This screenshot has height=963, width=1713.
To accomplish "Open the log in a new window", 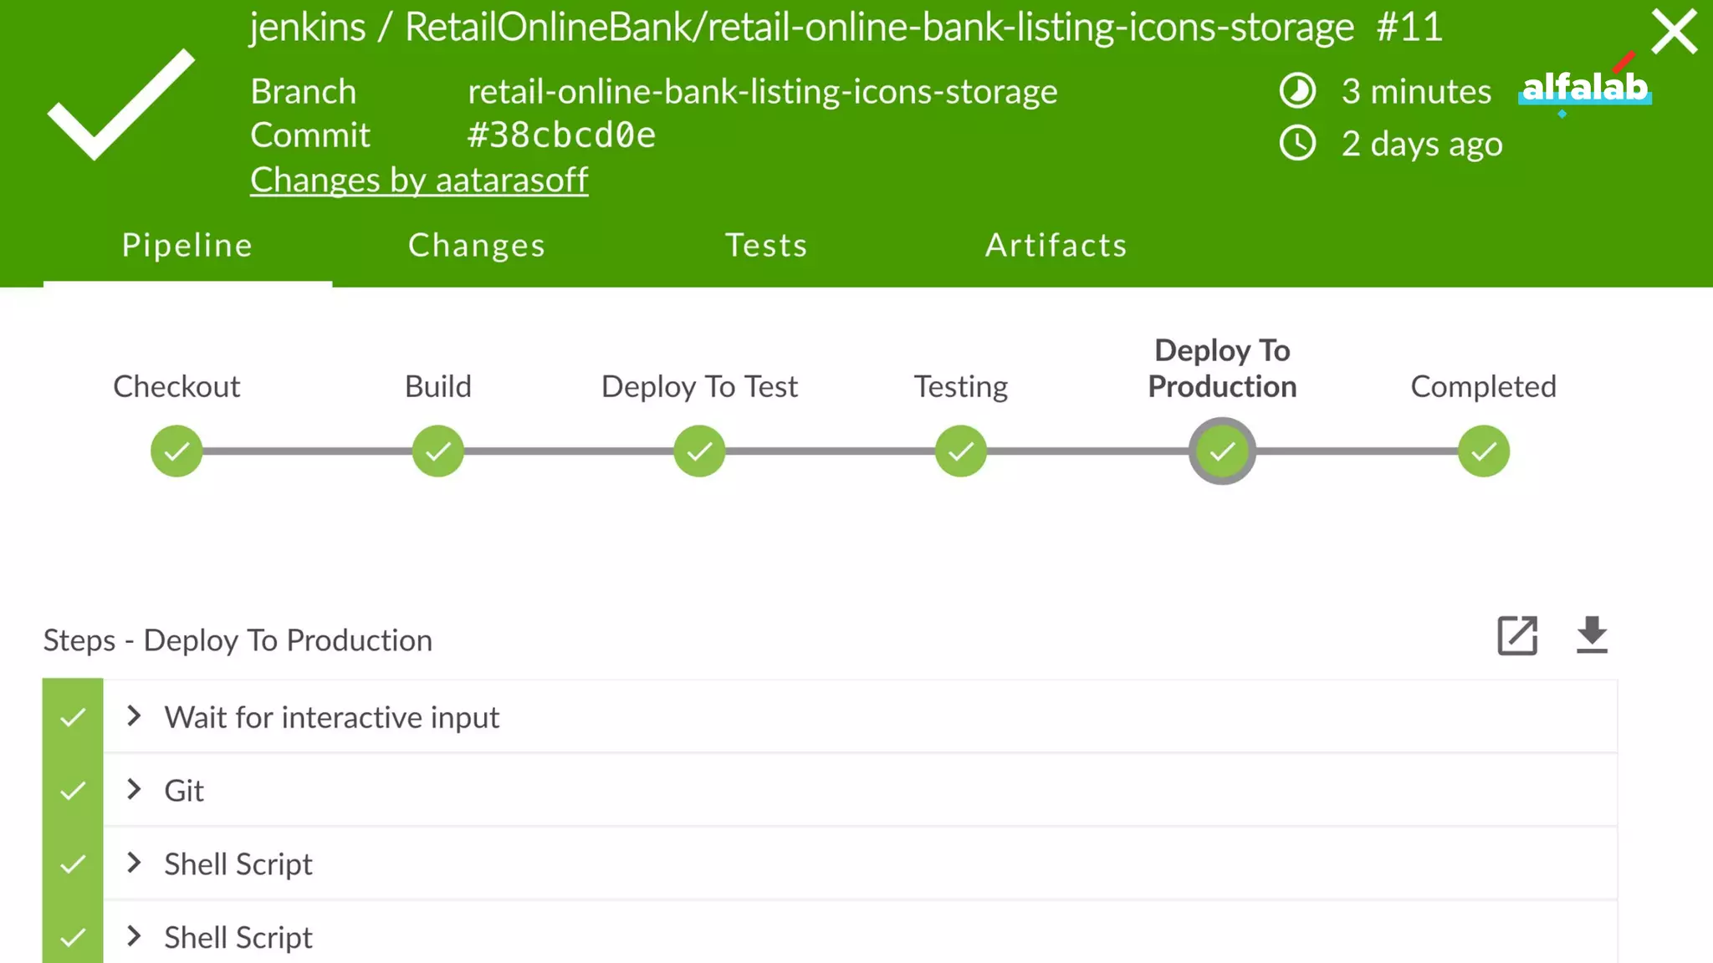I will [1517, 636].
